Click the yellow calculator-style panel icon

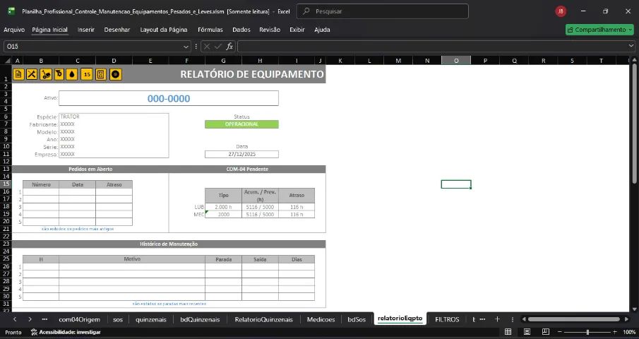(x=101, y=74)
